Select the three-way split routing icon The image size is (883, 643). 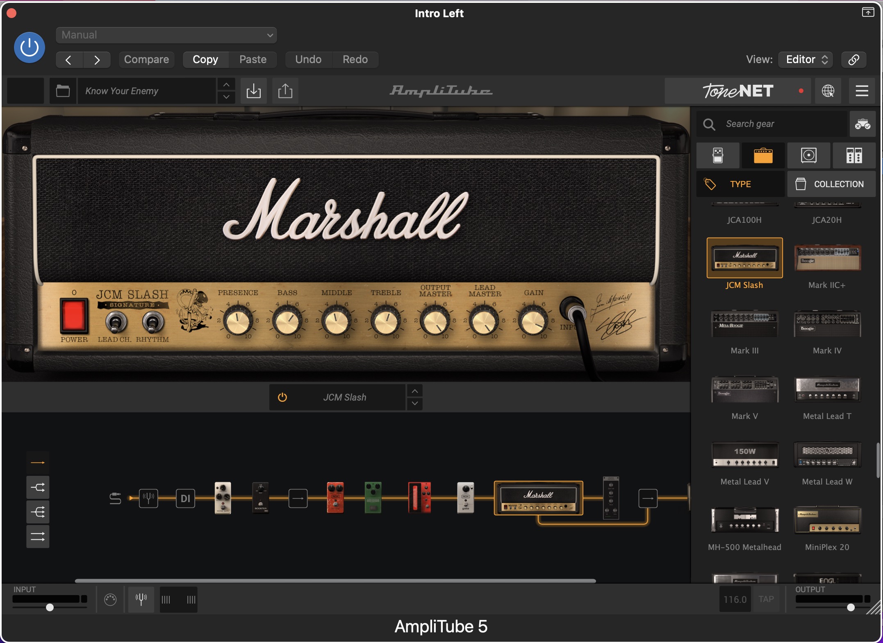pyautogui.click(x=38, y=512)
